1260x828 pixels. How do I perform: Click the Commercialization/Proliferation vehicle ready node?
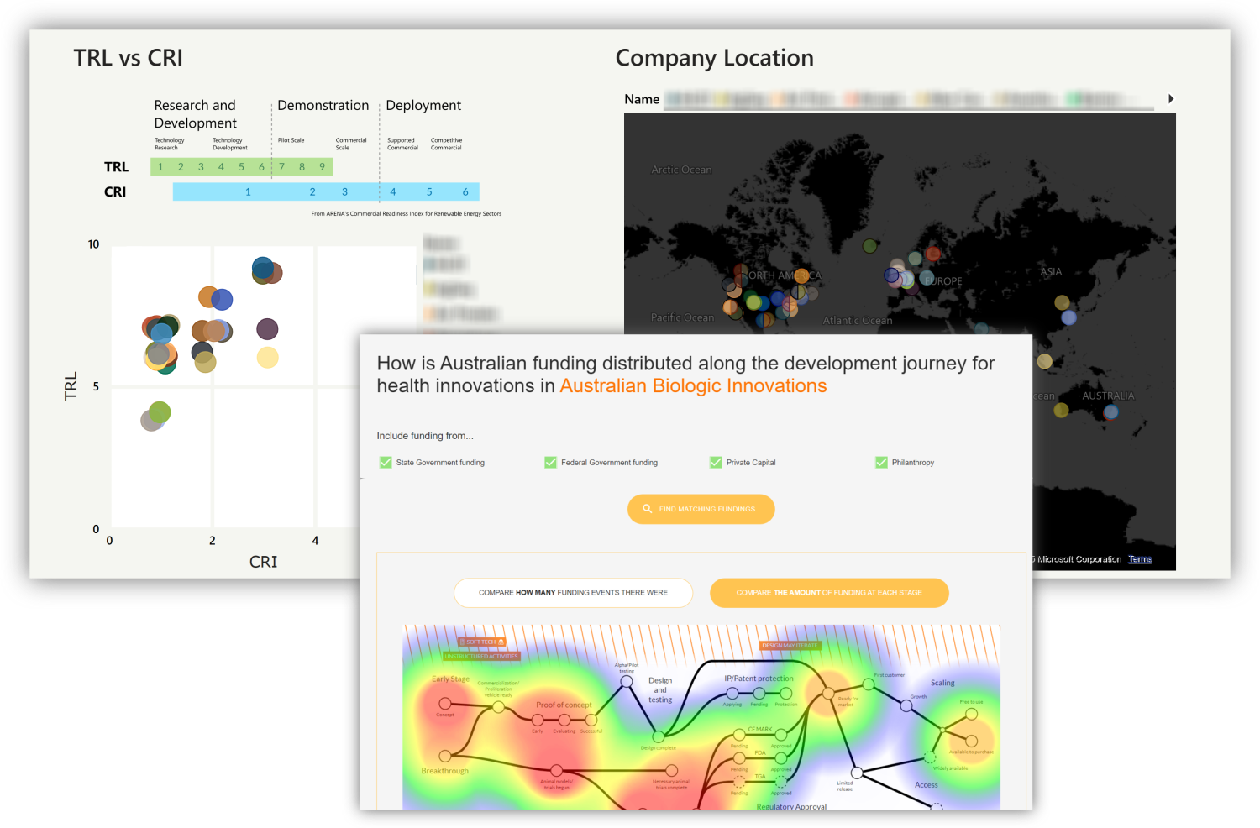(498, 707)
